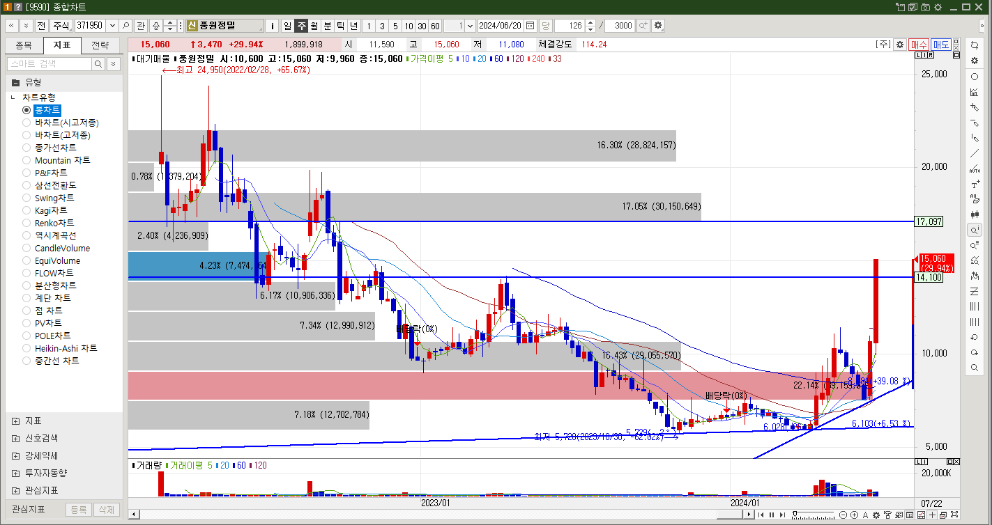Expand the 지표 section in left panel
Image resolution: width=992 pixels, height=525 pixels.
coord(15,421)
